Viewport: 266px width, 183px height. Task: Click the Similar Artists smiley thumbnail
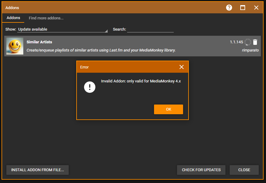tap(15, 46)
